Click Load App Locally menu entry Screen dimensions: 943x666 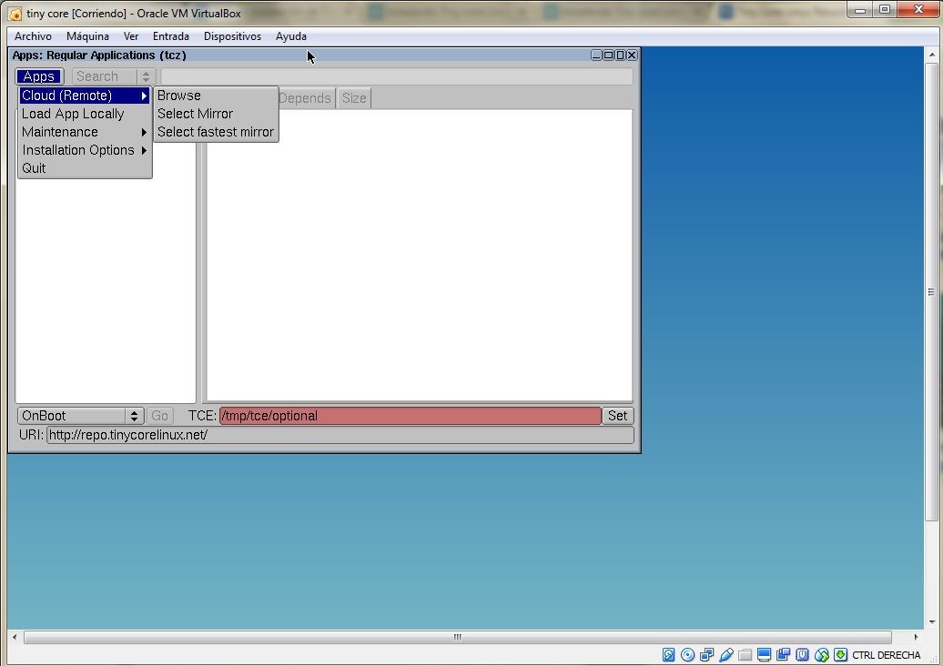73,114
